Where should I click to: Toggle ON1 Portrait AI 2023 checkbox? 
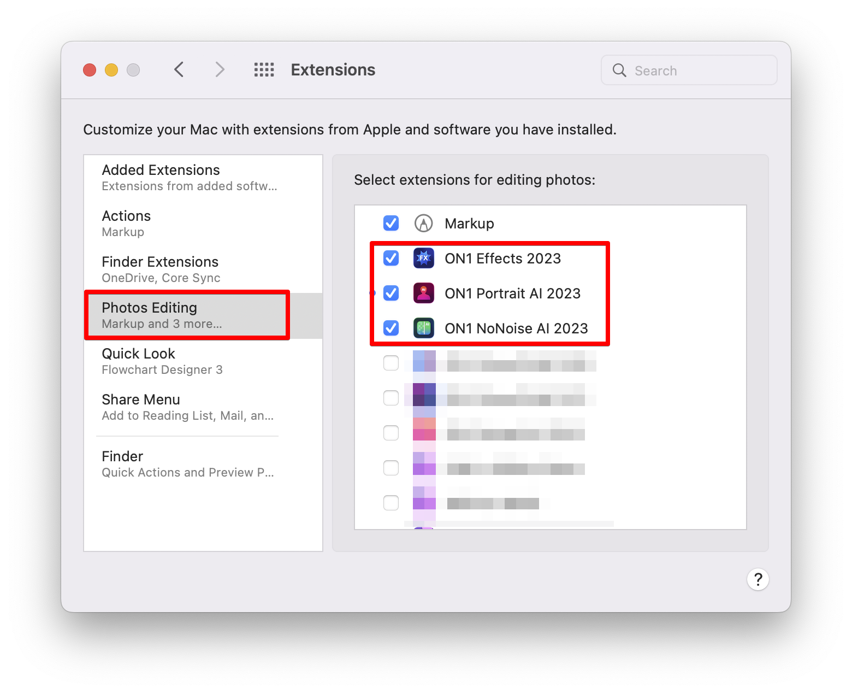coord(391,293)
